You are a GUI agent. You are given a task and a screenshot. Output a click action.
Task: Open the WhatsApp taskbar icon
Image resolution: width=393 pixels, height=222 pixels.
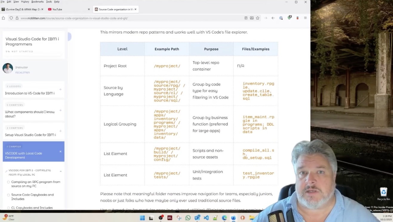point(188,218)
